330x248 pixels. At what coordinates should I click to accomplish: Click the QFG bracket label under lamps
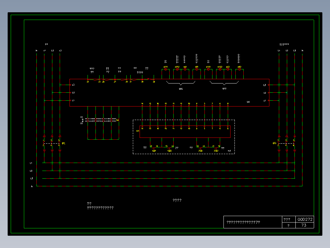[x=224, y=89]
